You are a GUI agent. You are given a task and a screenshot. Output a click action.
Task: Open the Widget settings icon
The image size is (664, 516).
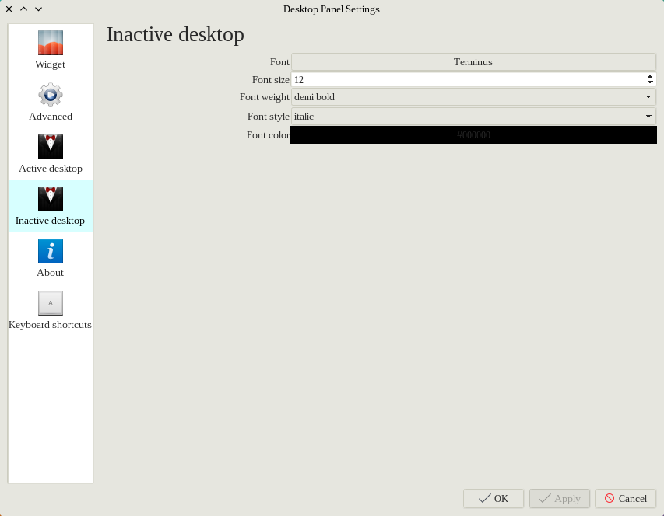(51, 43)
